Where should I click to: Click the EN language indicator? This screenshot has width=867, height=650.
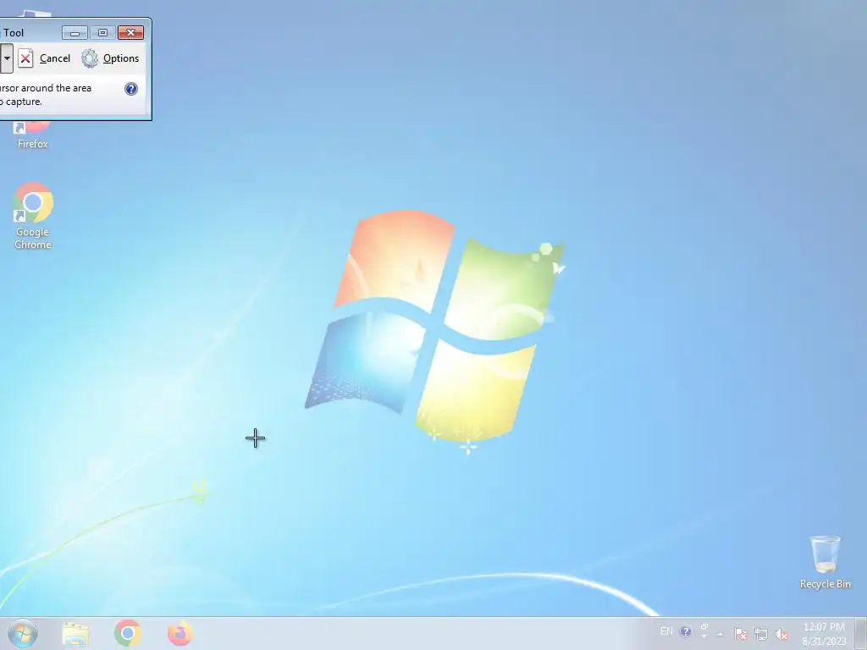pyautogui.click(x=666, y=631)
